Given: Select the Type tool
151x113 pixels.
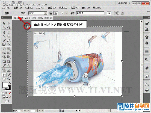Looking at the screenshot, I should click(x=9, y=32).
